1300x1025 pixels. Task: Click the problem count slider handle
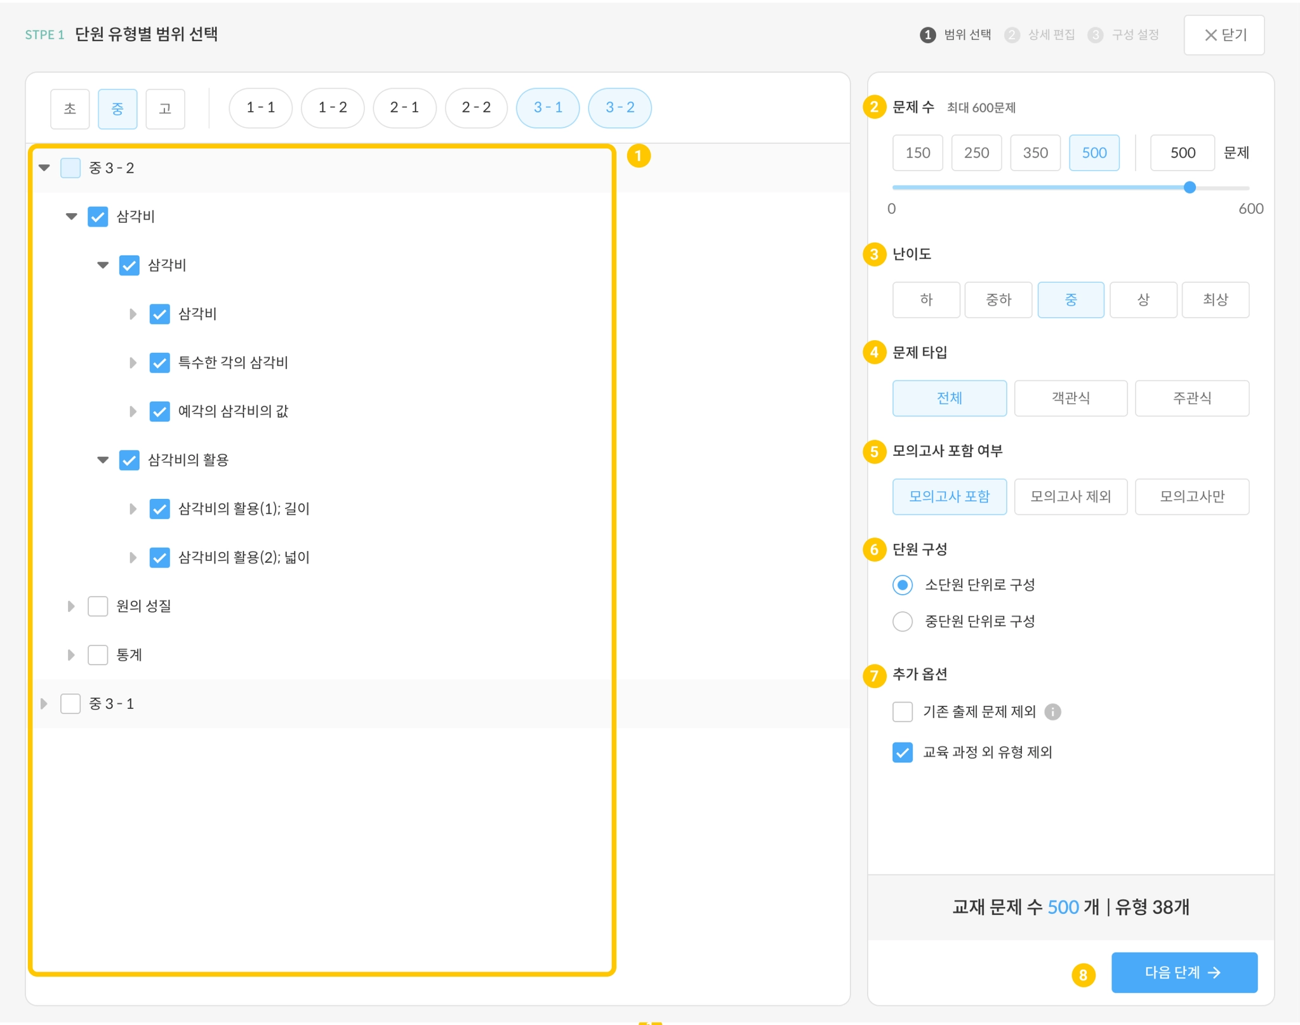coord(1190,187)
